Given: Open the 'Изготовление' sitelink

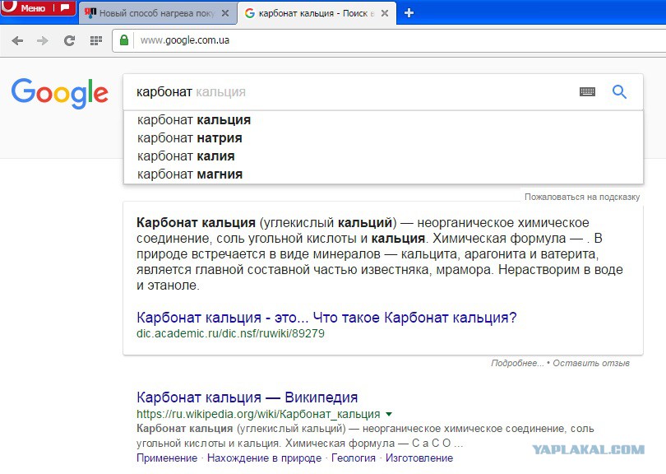Looking at the screenshot, I should (x=419, y=458).
